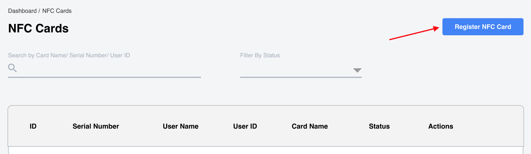Click the ID column header
This screenshot has height=154, width=531.
tap(33, 126)
